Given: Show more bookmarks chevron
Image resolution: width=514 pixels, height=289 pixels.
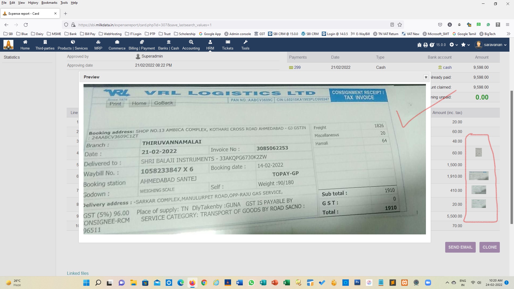Looking at the screenshot, I should pos(508,34).
